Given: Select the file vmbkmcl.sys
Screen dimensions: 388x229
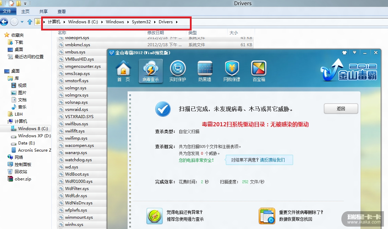Looking at the screenshot, I should 77,45.
